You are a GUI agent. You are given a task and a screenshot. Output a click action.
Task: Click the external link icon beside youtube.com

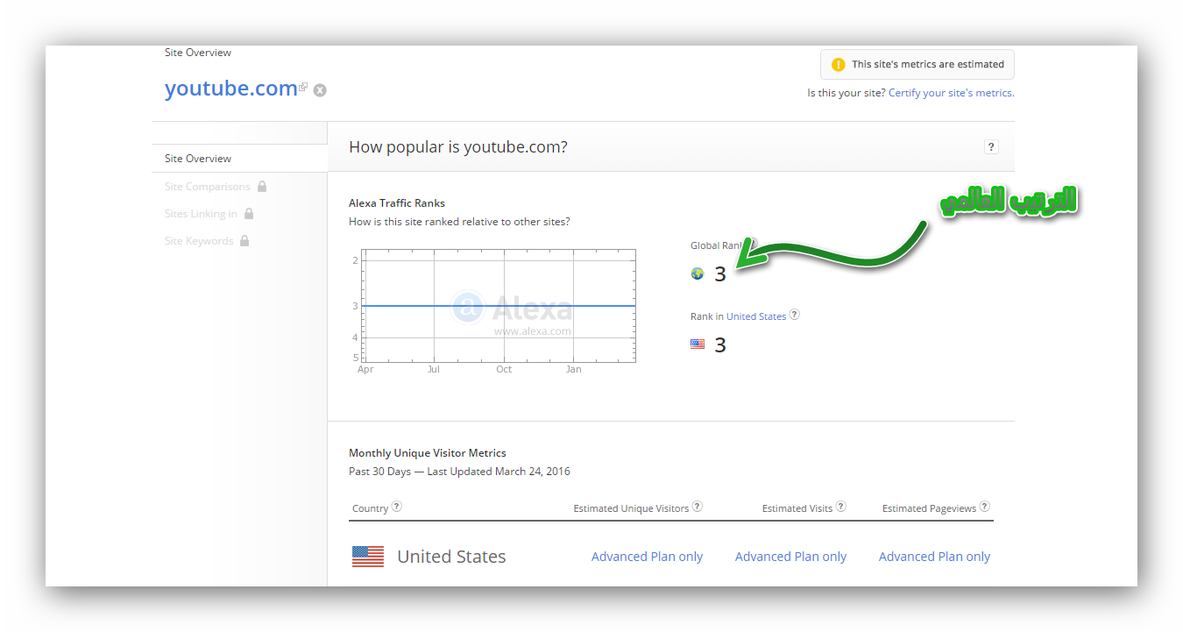coord(303,87)
